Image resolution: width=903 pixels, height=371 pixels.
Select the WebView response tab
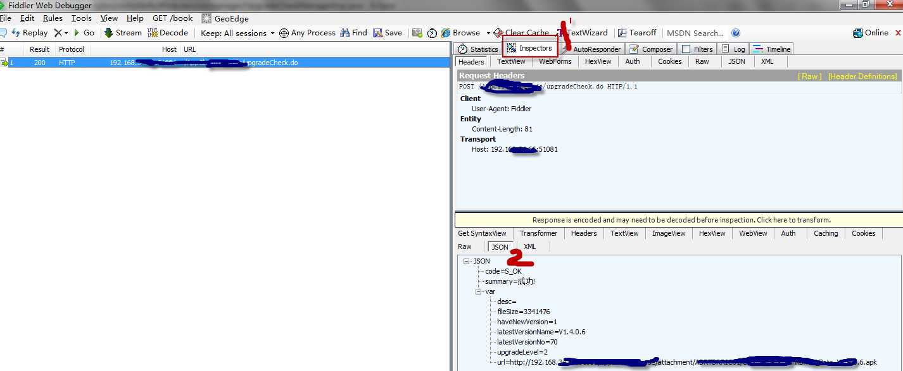point(753,233)
